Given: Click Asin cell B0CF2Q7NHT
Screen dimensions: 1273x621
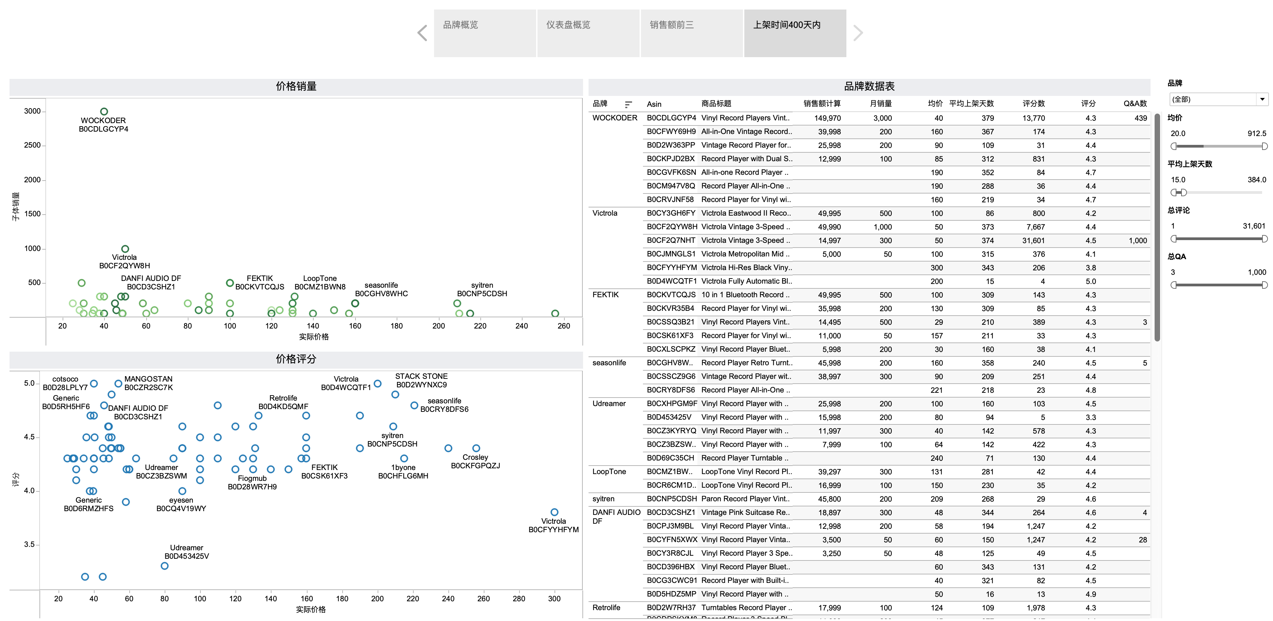Looking at the screenshot, I should tap(671, 240).
